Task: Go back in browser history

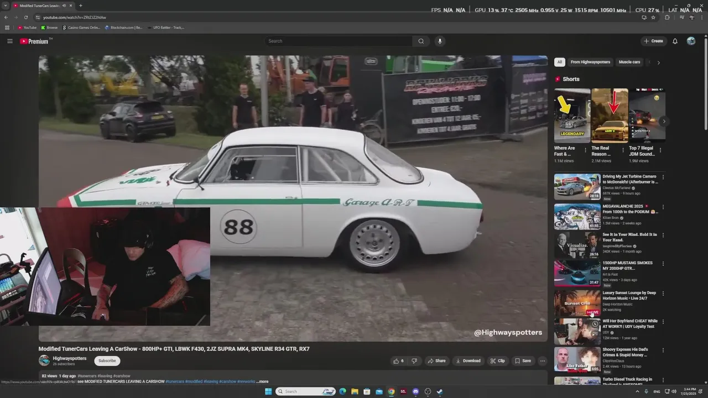Action: click(6, 17)
